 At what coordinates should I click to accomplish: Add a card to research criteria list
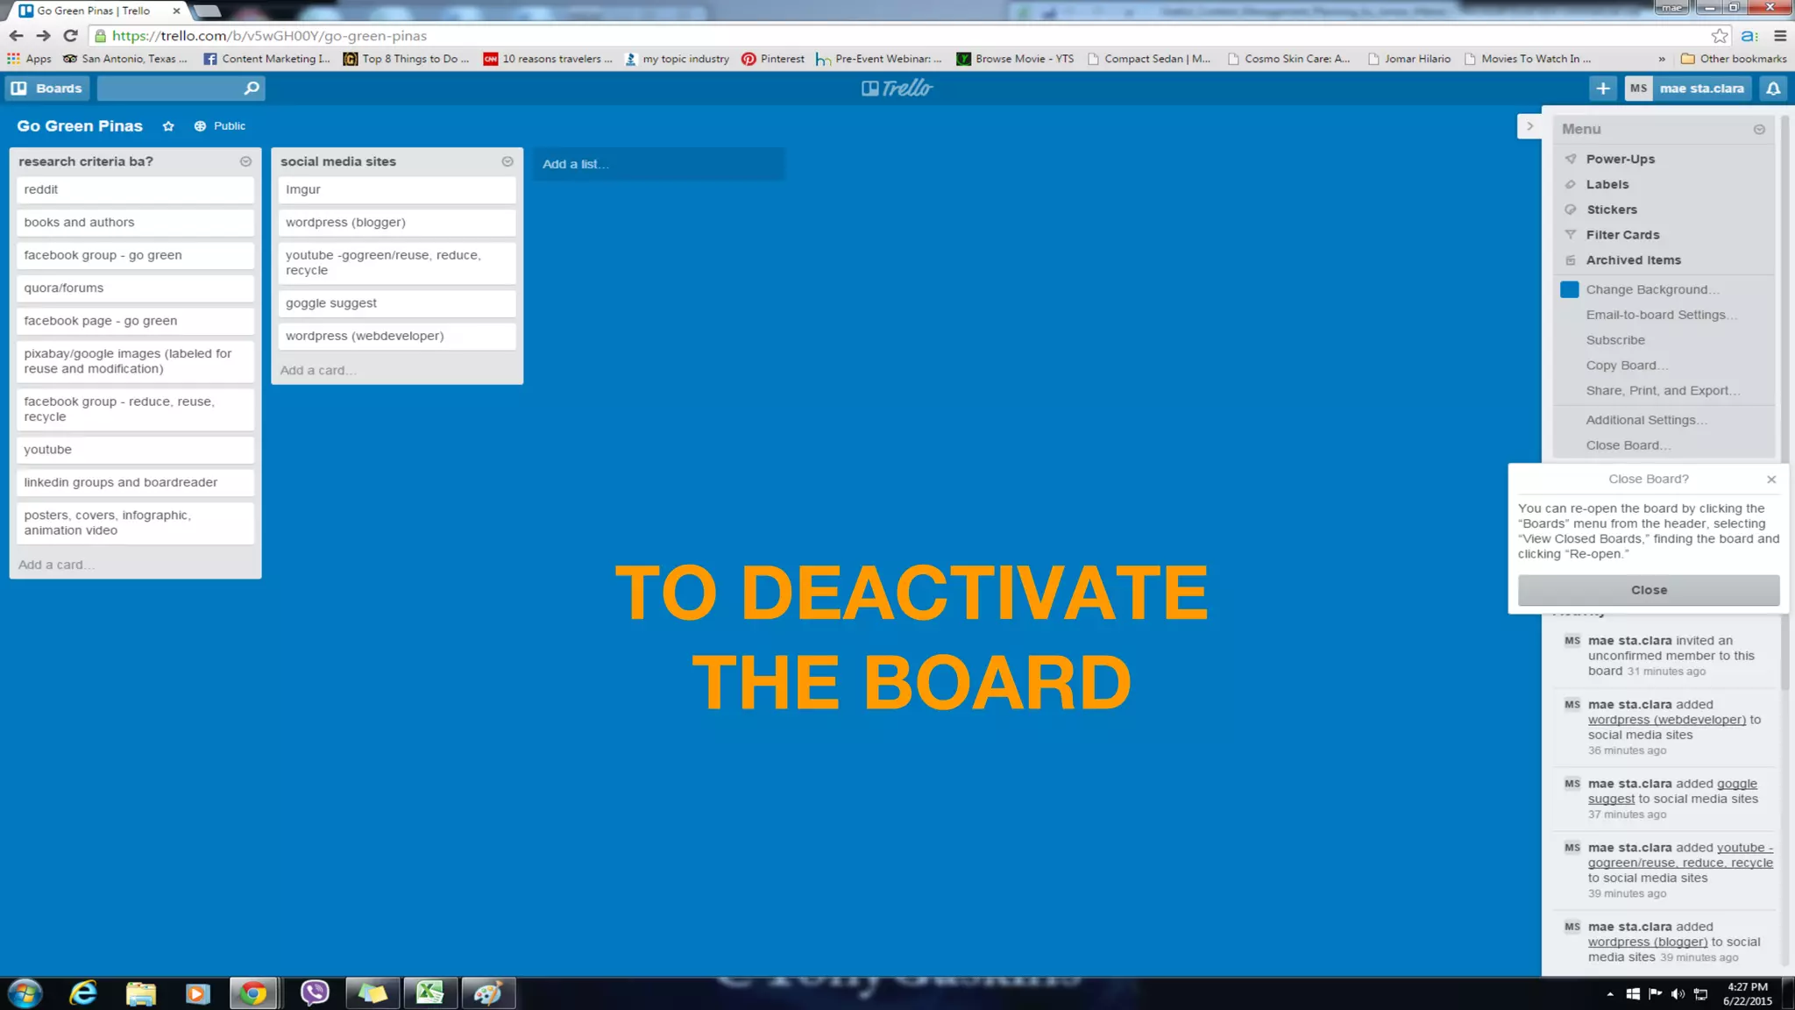(x=56, y=565)
